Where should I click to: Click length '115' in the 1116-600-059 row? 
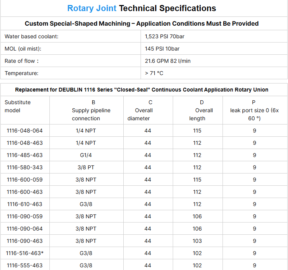197,180
